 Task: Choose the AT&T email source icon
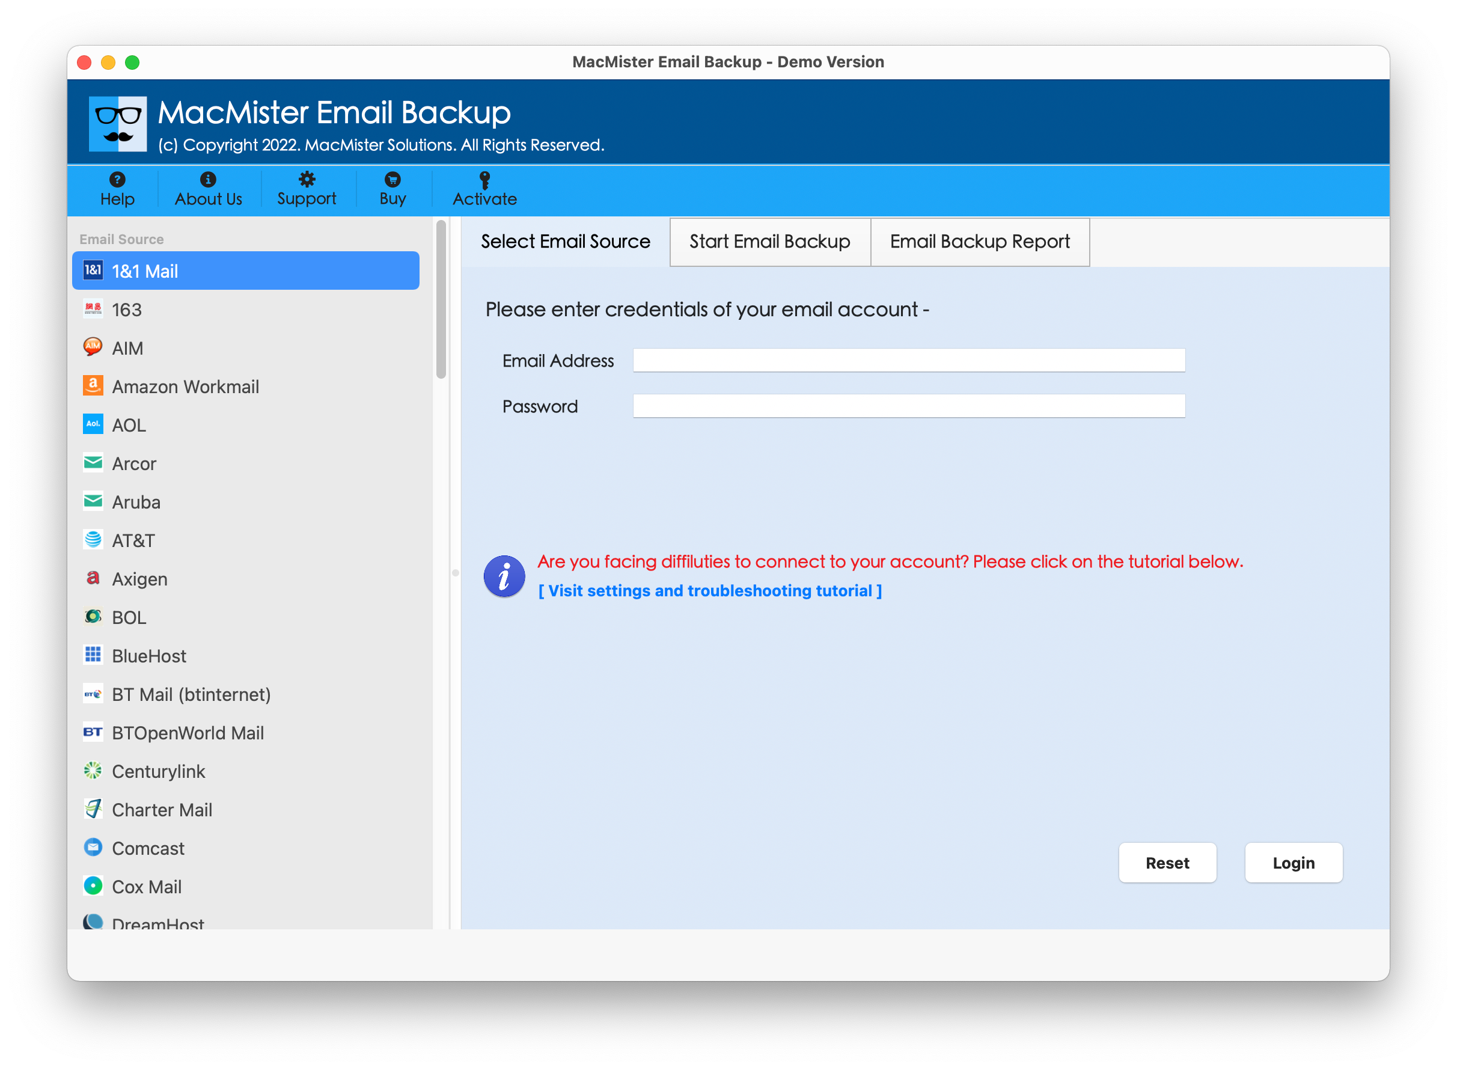[x=93, y=540]
